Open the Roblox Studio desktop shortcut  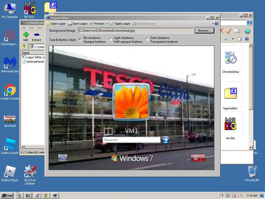pyautogui.click(x=10, y=146)
